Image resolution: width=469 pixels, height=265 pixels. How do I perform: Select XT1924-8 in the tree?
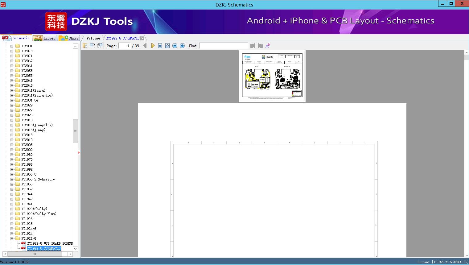pos(29,229)
